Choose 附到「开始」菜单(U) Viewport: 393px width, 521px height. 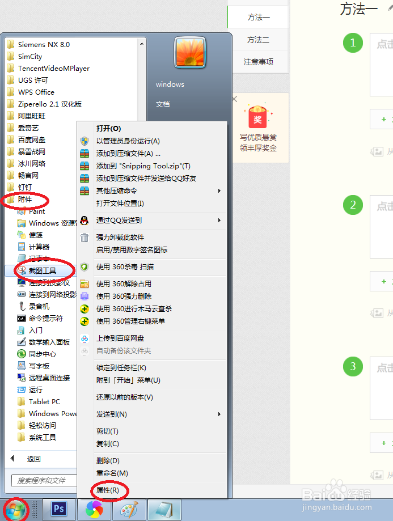128,380
